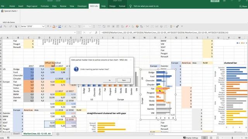248x139 pixels.
Task: Click into the formula bar SERIES formula
Action: pos(164,32)
